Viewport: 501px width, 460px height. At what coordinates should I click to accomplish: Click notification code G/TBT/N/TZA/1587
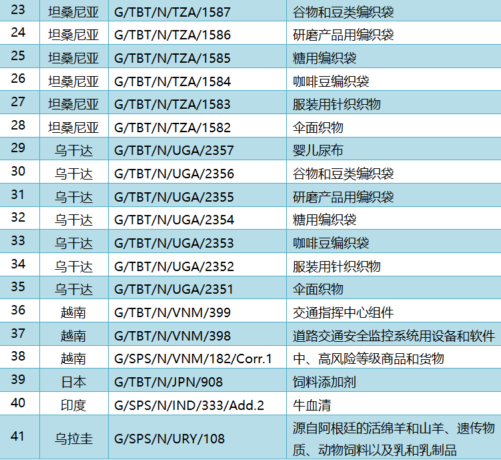(173, 11)
